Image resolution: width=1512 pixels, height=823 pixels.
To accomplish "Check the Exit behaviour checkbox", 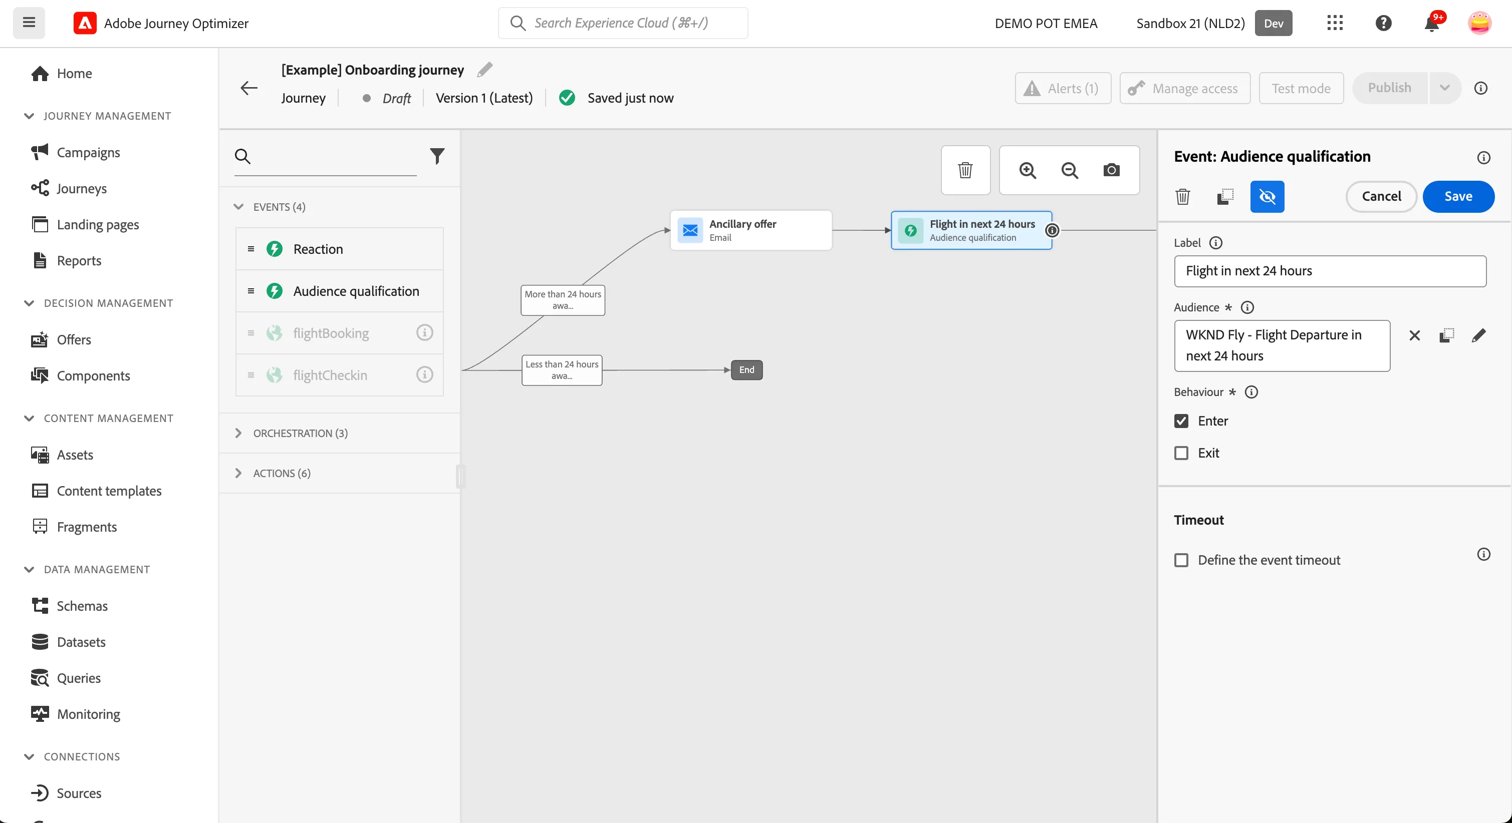I will coord(1181,453).
